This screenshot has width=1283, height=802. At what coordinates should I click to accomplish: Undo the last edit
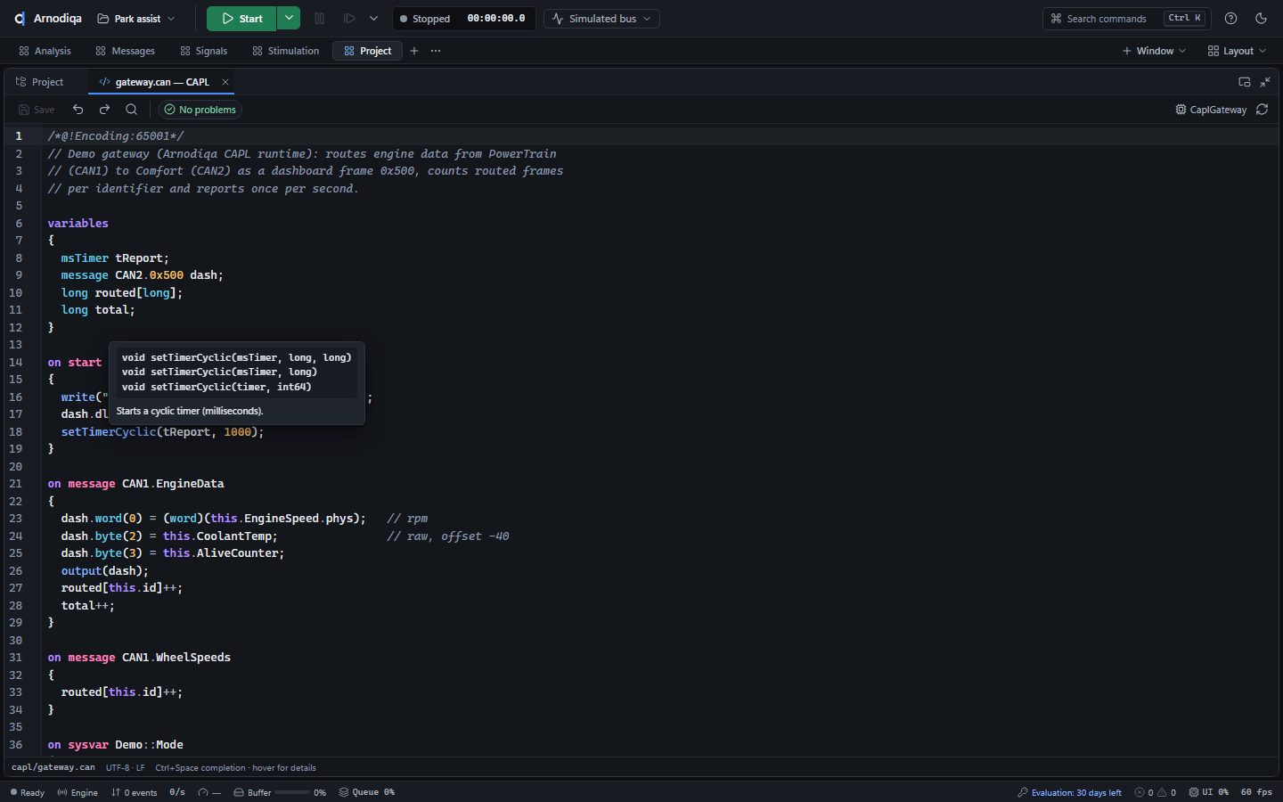78,110
